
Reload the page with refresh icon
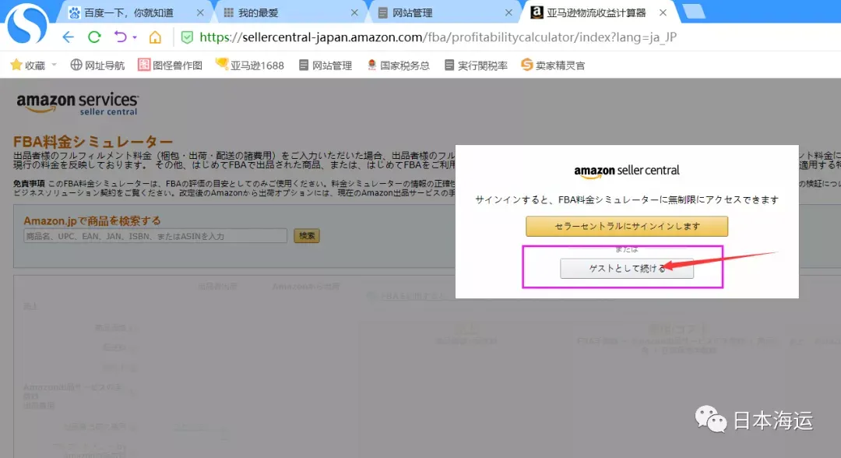point(94,37)
